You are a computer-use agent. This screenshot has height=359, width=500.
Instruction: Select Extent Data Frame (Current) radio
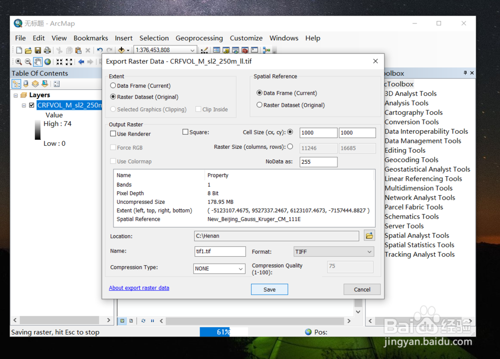[x=113, y=85]
